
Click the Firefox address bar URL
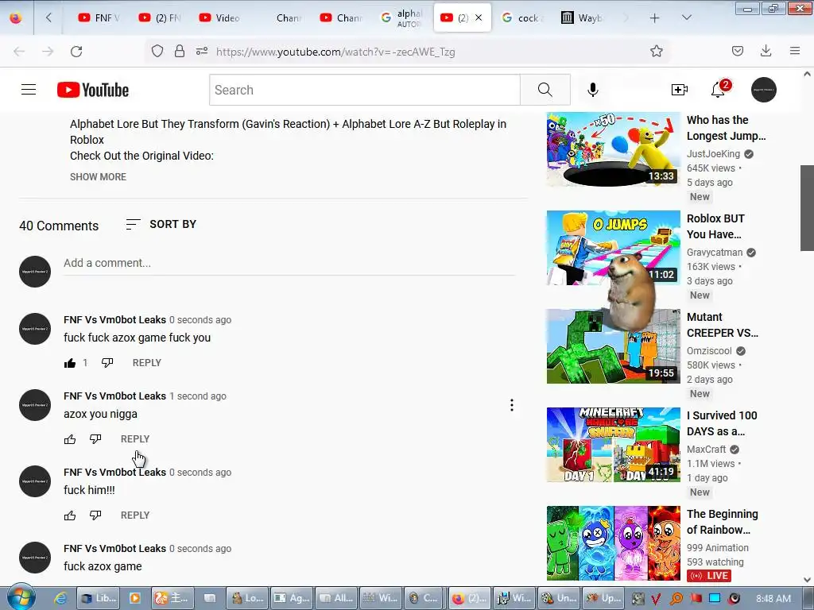click(x=335, y=52)
